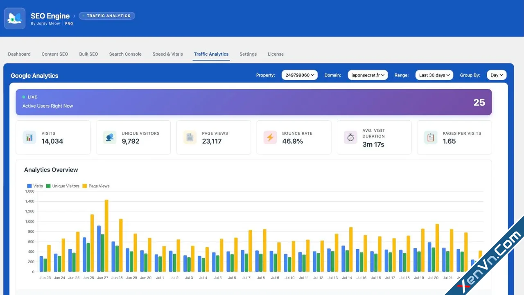Open the Speed & Vitals tab

point(168,54)
